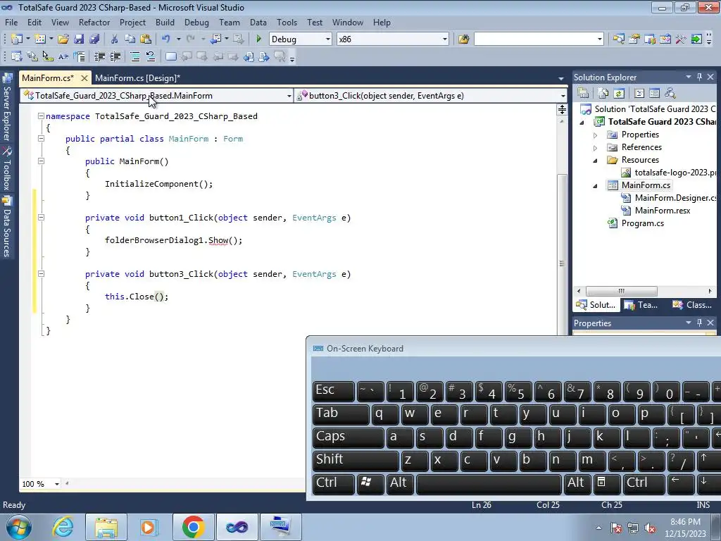Click Show All Files in Solution Explorer
Viewport: 721px width, 541px height.
[603, 94]
